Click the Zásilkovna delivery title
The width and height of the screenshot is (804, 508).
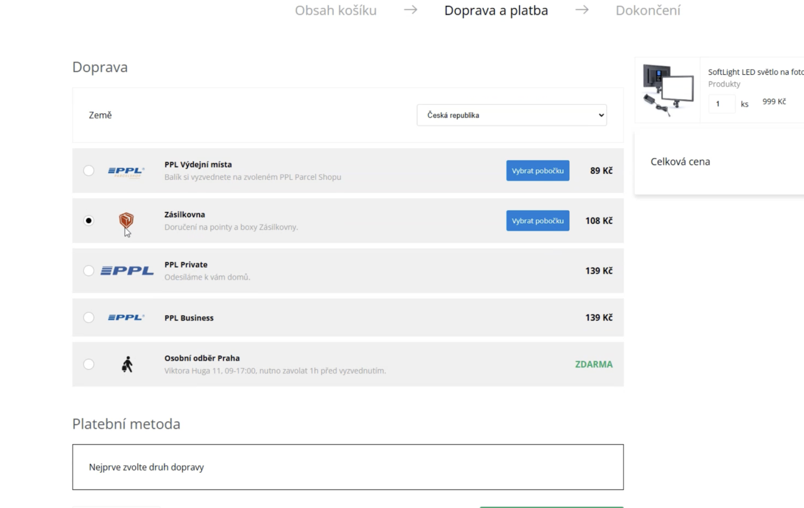184,214
